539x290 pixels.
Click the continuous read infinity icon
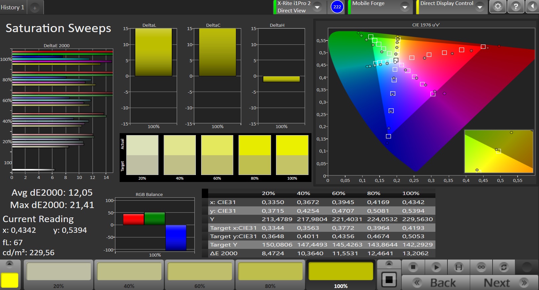click(481, 267)
